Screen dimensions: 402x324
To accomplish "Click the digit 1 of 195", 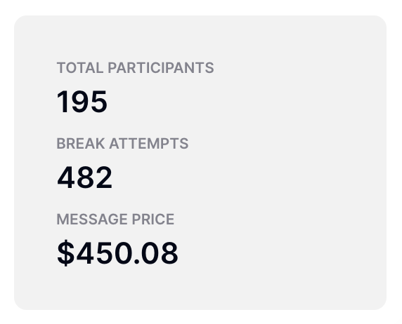I will pyautogui.click(x=63, y=102).
